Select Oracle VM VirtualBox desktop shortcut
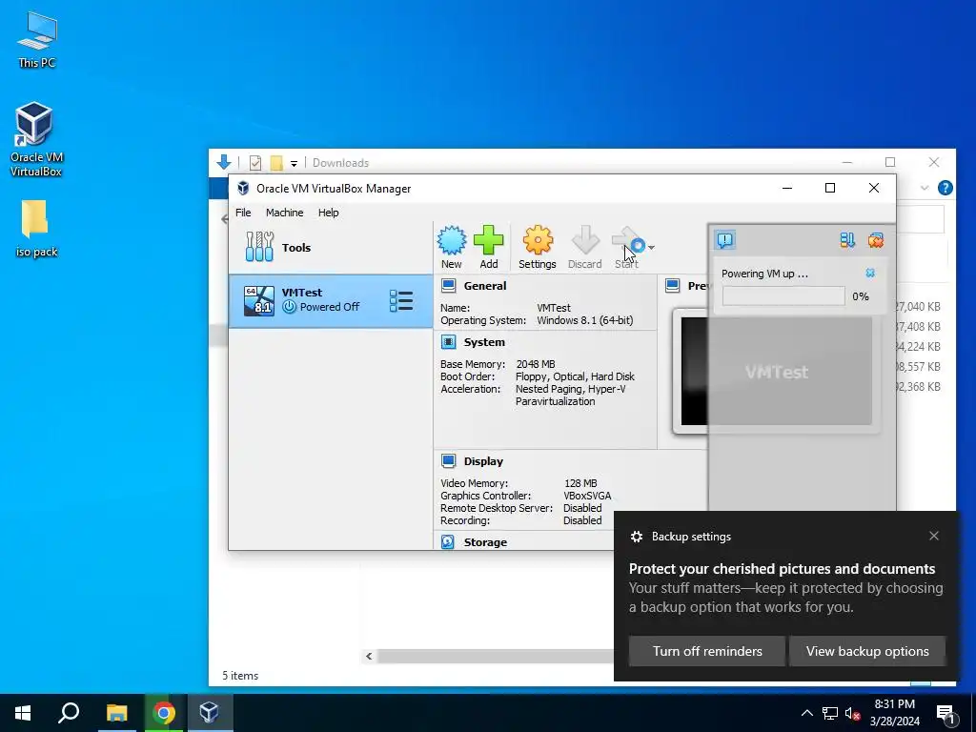The height and width of the screenshot is (732, 976). (x=35, y=139)
